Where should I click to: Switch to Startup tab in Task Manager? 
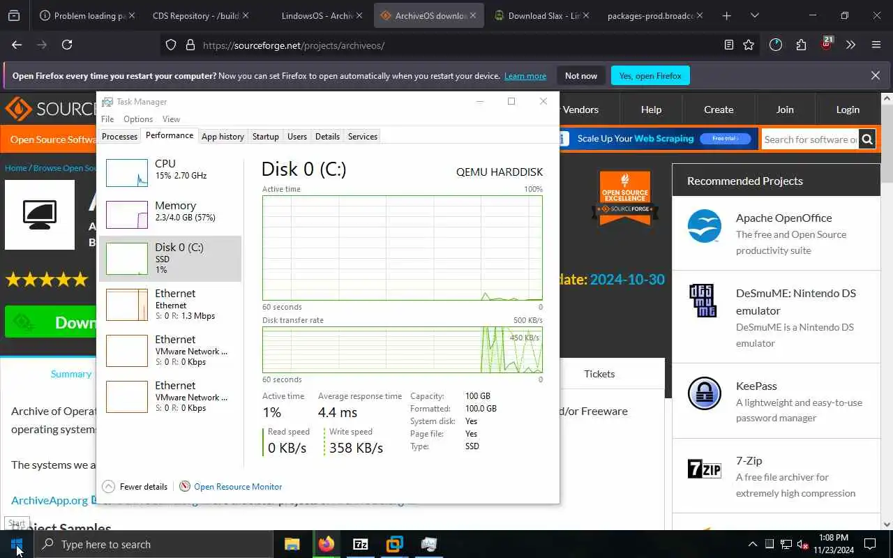[x=265, y=137]
